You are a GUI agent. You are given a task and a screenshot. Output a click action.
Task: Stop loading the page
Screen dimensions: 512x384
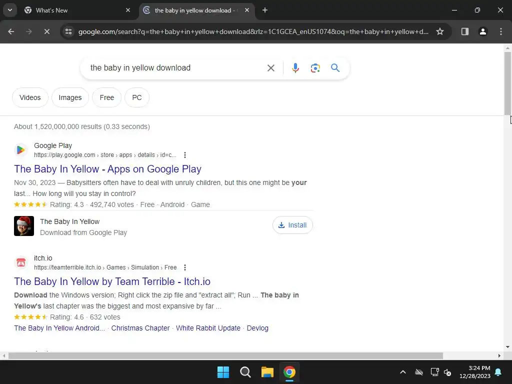coord(46,31)
